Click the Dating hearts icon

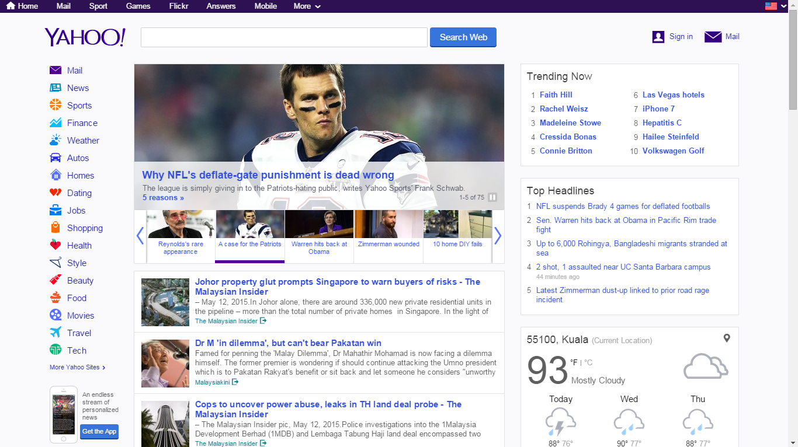pos(55,193)
